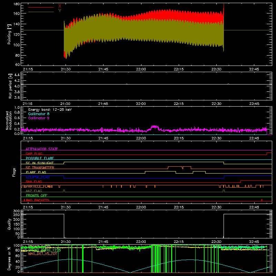Click the 1.0 tick on modulation axis

[x=17, y=108]
